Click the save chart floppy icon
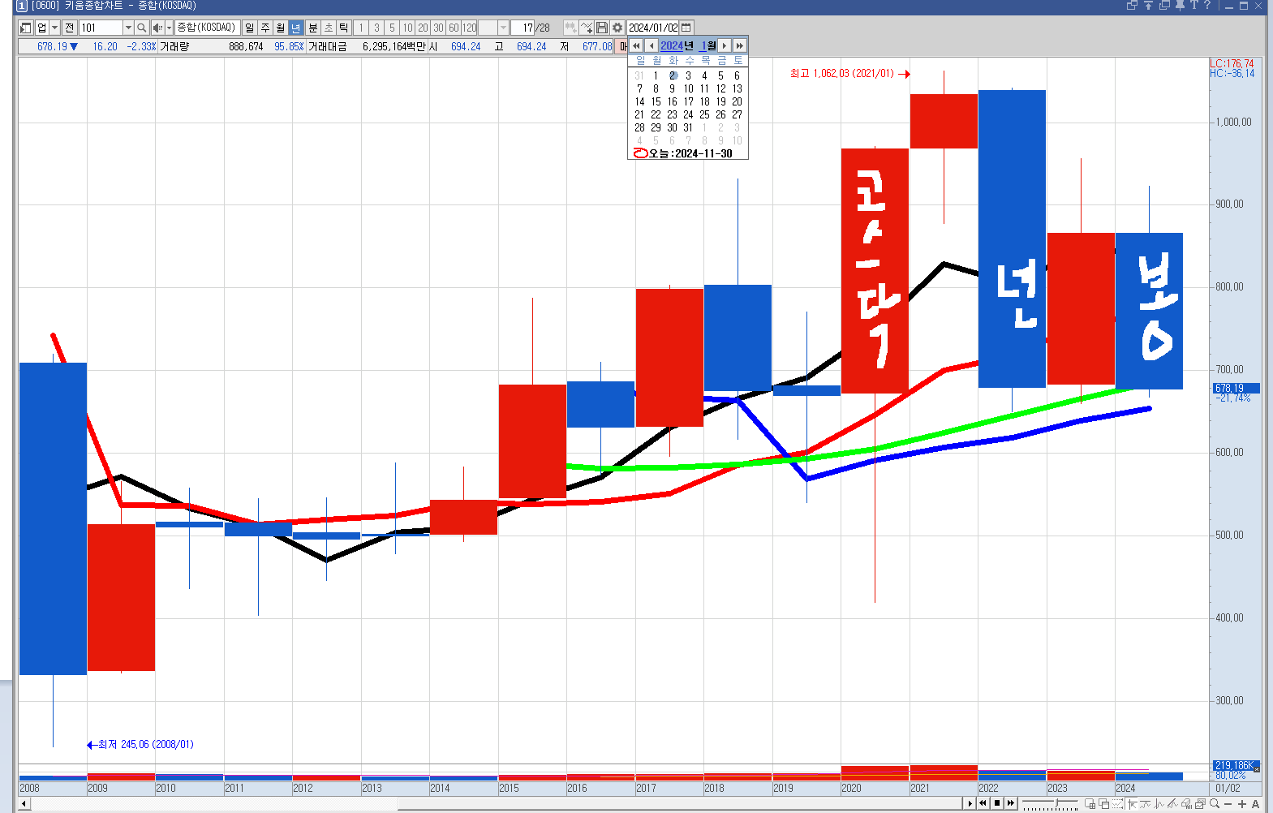 point(602,28)
